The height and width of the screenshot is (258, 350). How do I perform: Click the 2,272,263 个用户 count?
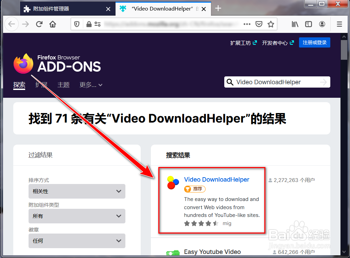[x=292, y=180]
